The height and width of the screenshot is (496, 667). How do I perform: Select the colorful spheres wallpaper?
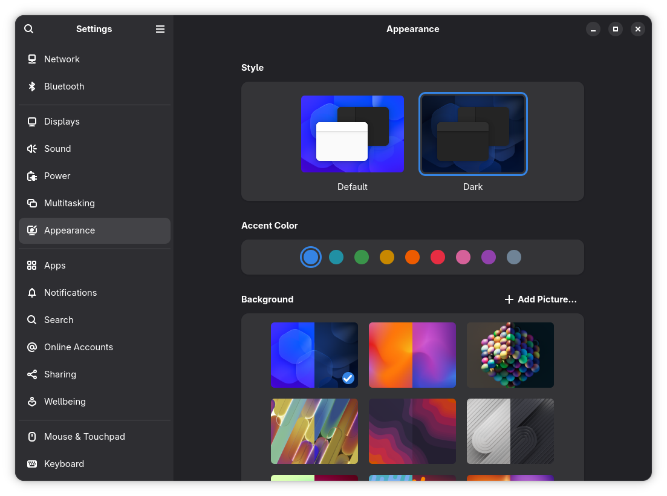[510, 355]
